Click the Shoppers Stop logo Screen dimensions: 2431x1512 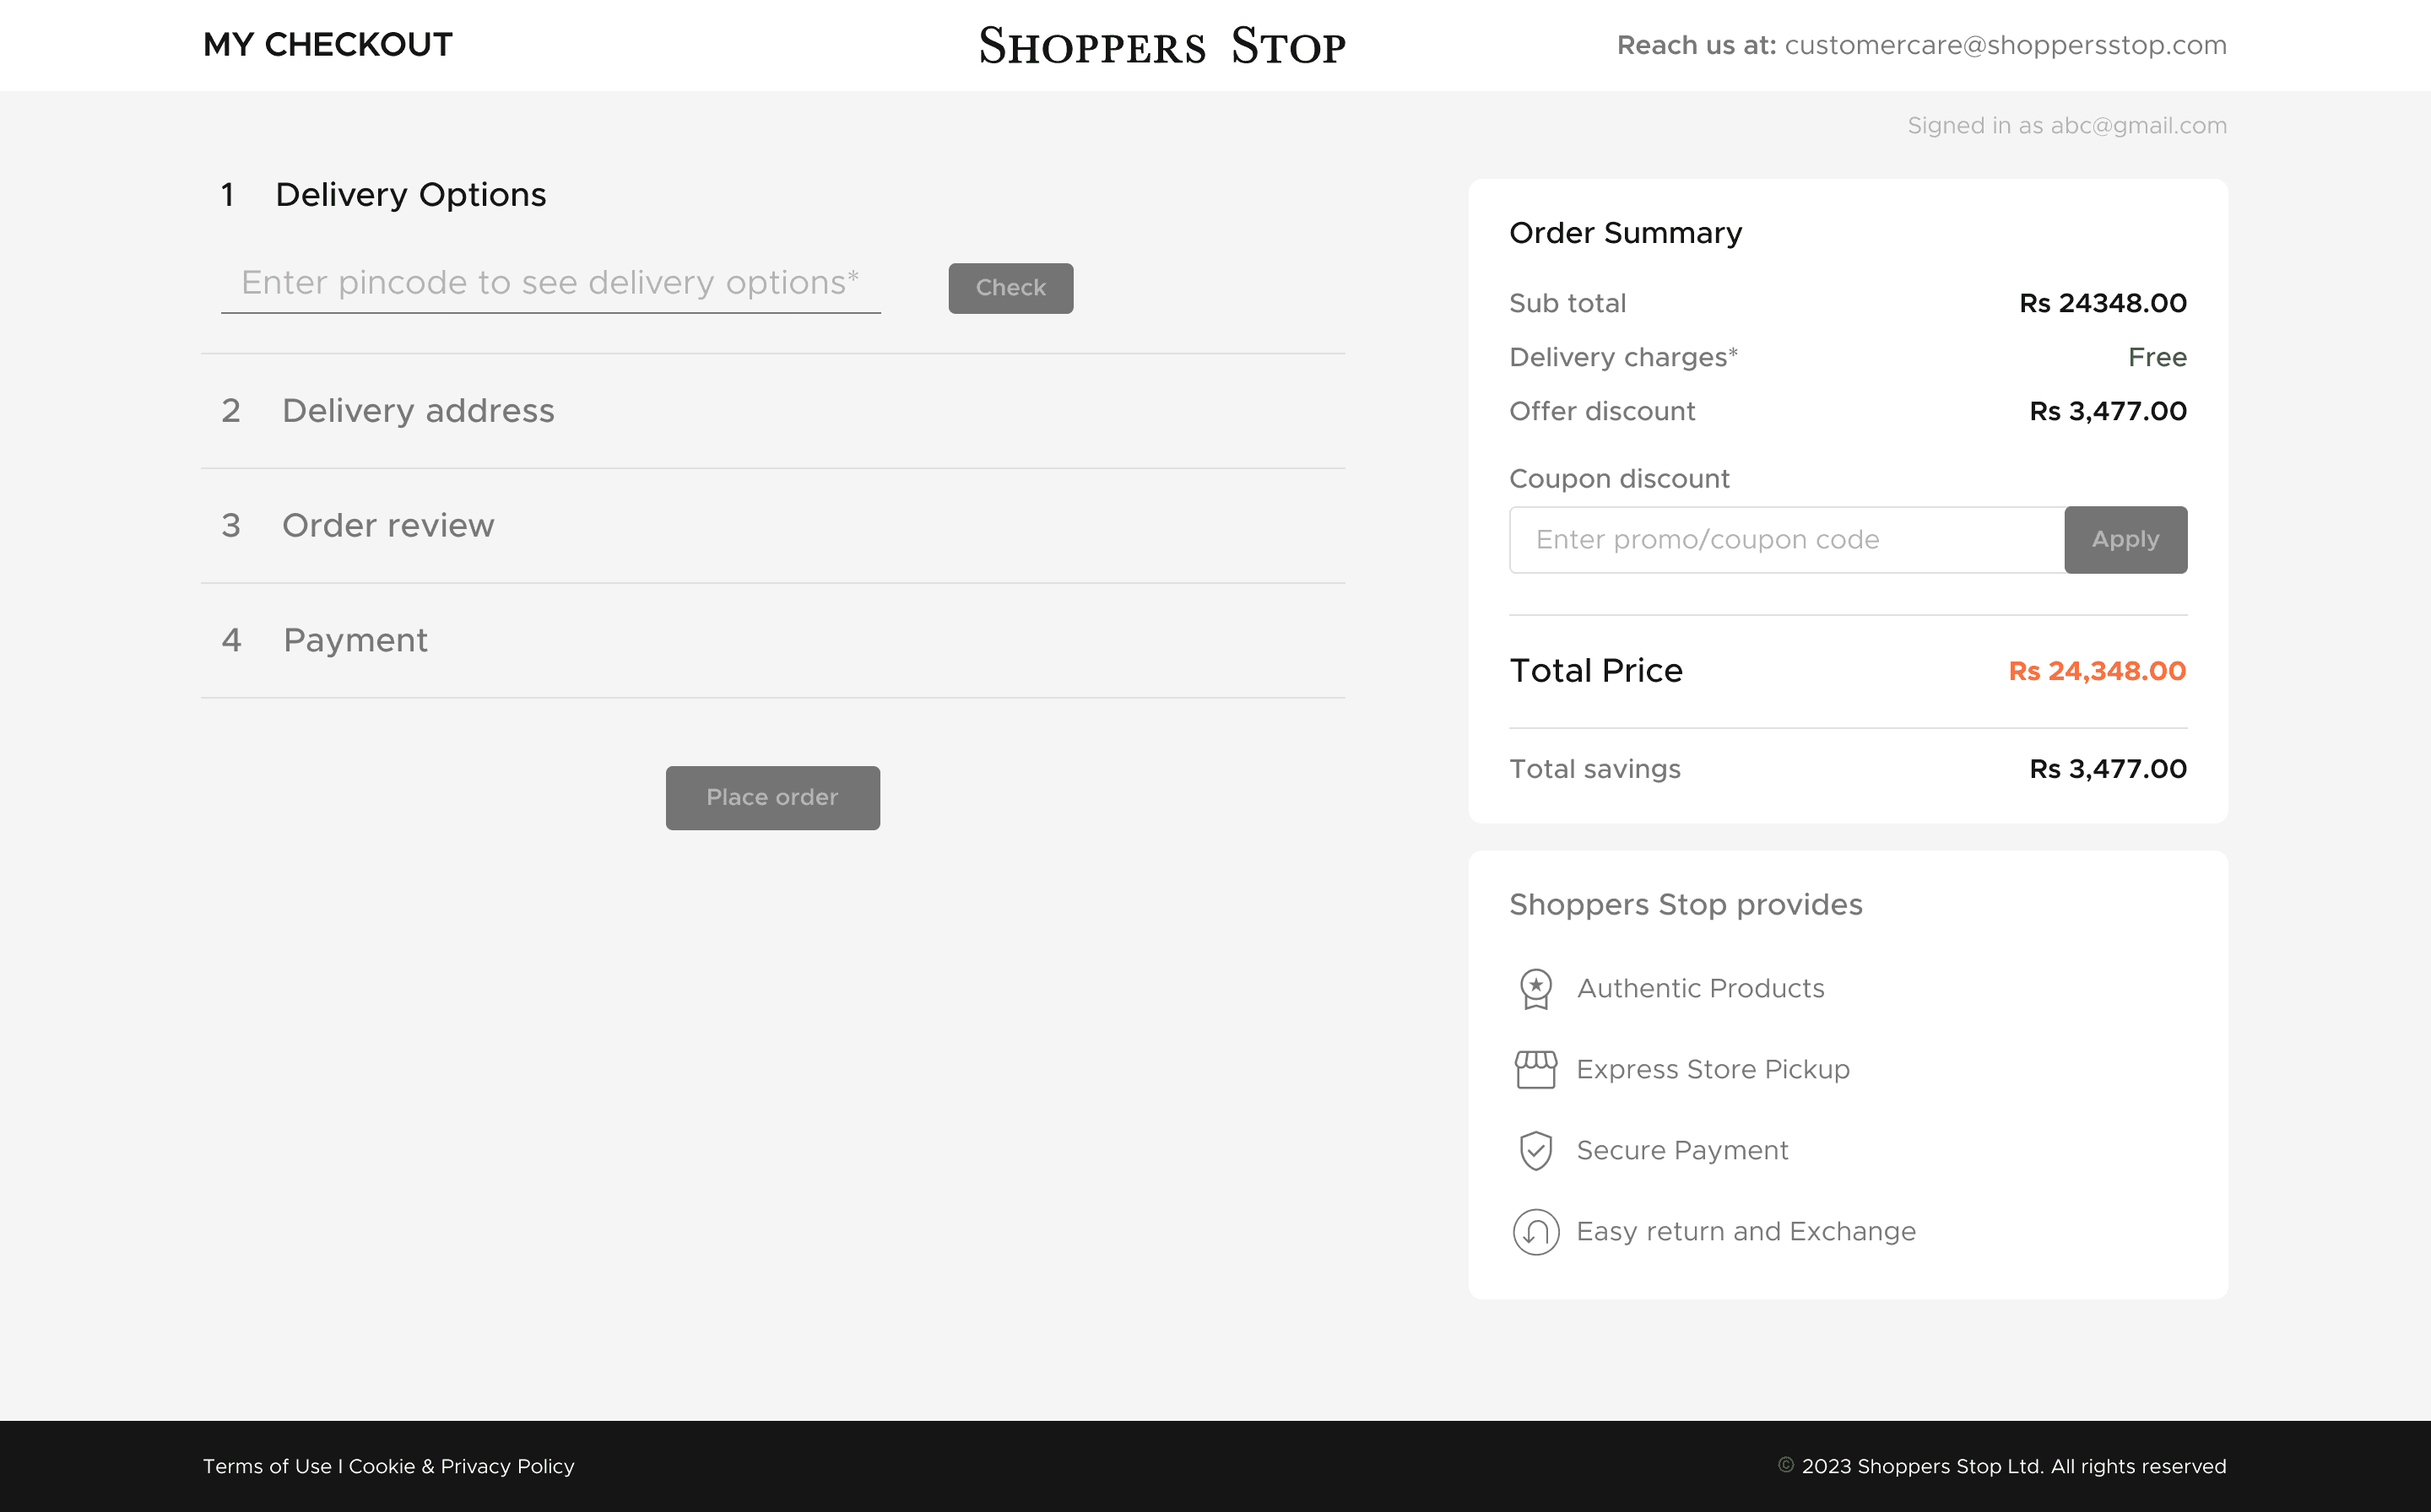point(1162,46)
